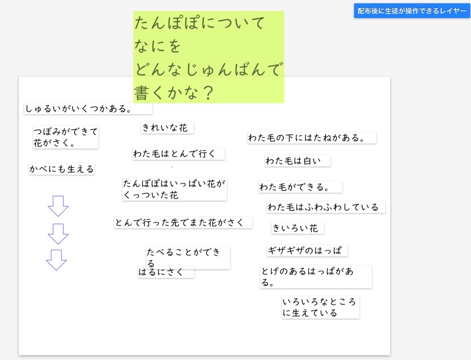471x360 pixels.
Task: Select the わた毛は白い card
Action: click(x=297, y=161)
